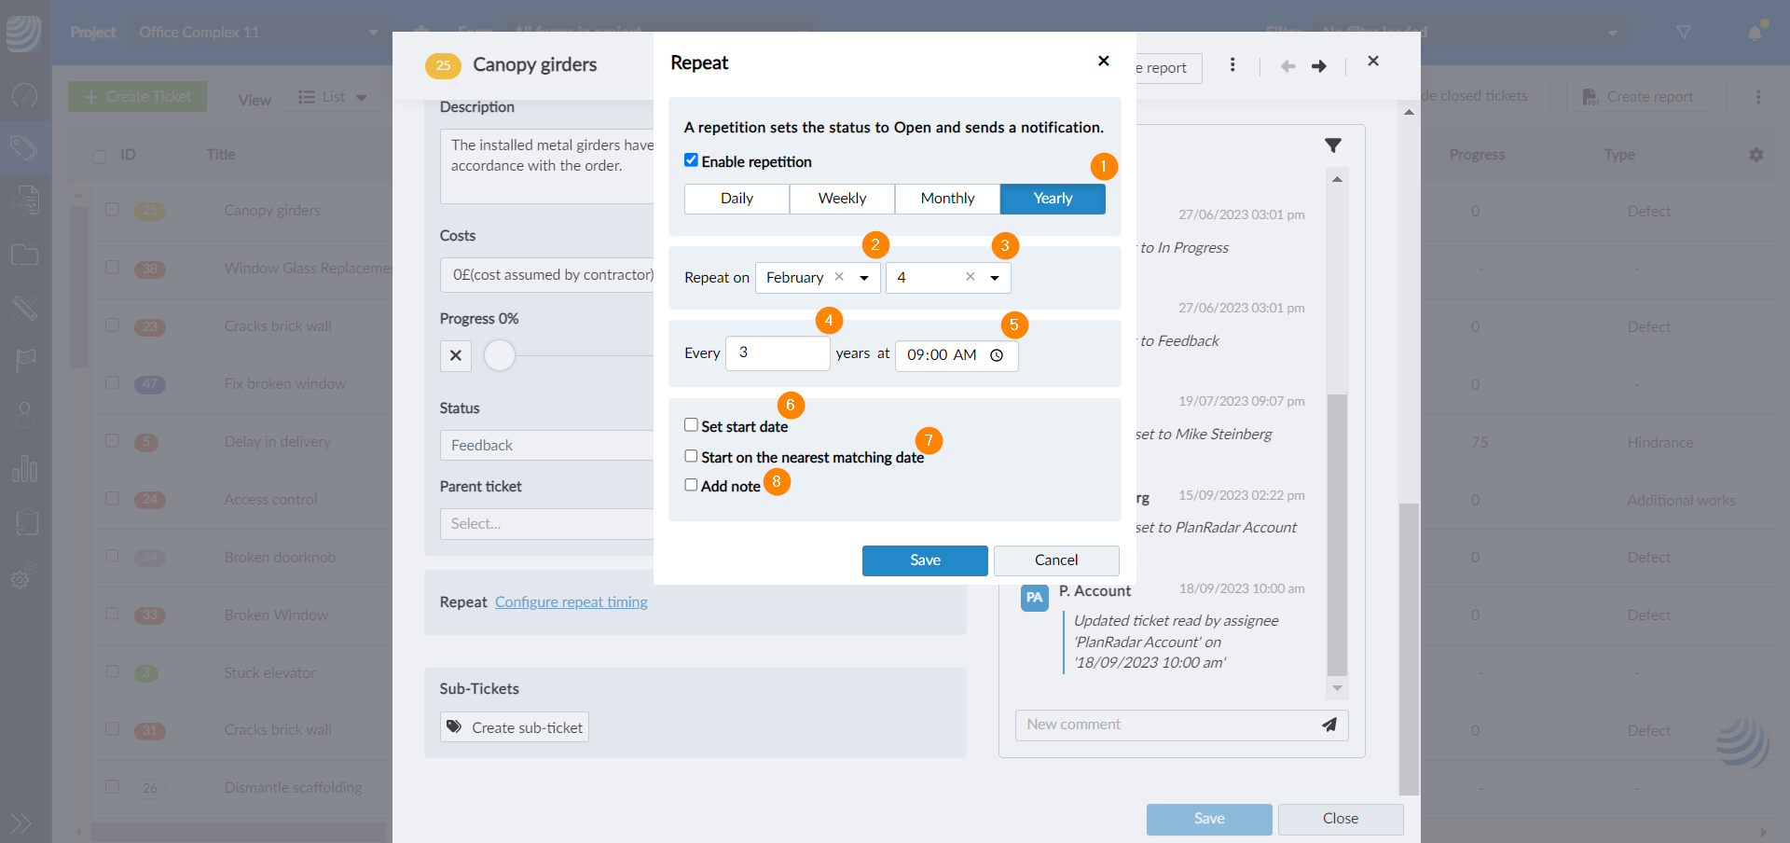
Task: Check Start on the nearest matching date
Action: (x=691, y=456)
